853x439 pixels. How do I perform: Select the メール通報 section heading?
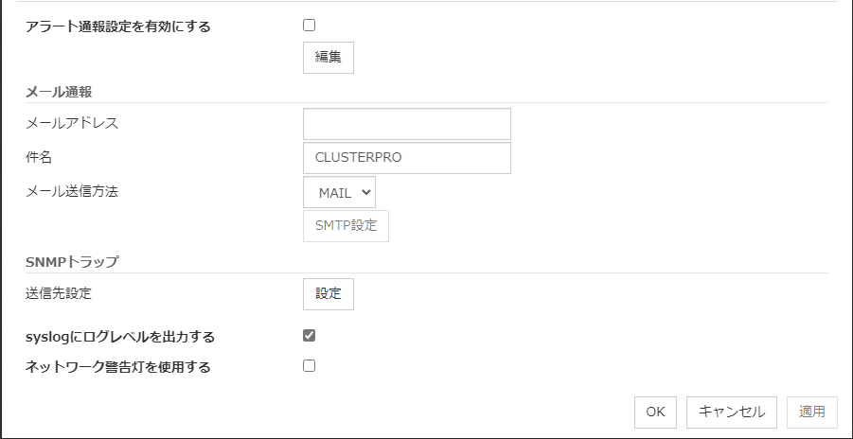(64, 92)
